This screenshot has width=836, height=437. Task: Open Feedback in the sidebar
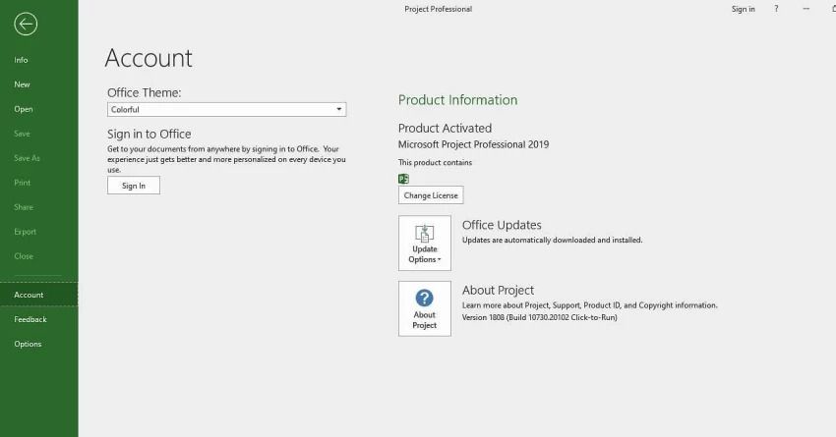[39, 319]
